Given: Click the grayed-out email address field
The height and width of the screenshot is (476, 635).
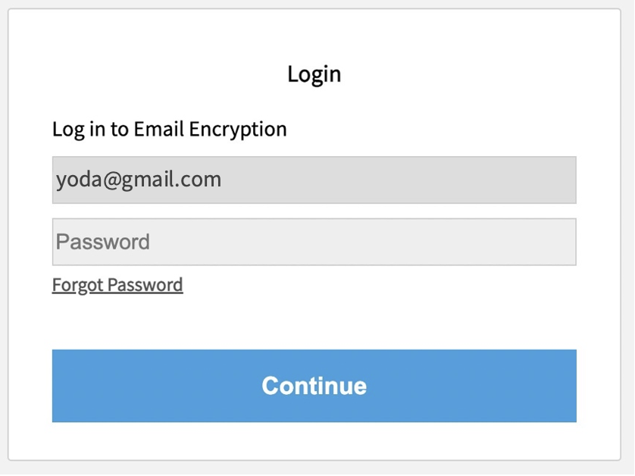Looking at the screenshot, I should 314,180.
